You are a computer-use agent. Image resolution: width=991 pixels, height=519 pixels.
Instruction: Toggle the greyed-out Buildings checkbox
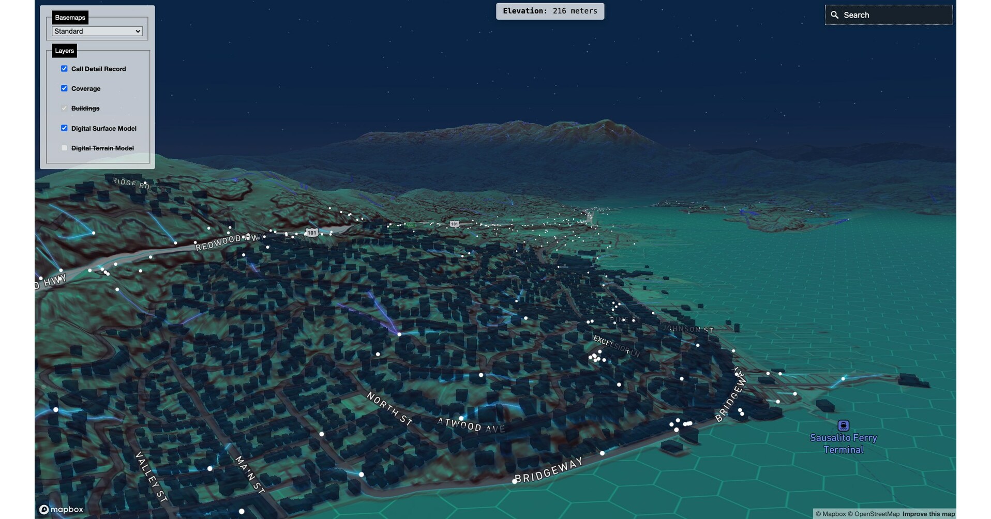point(64,108)
